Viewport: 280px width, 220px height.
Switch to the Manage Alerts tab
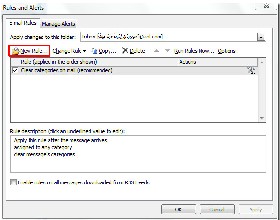tap(59, 24)
